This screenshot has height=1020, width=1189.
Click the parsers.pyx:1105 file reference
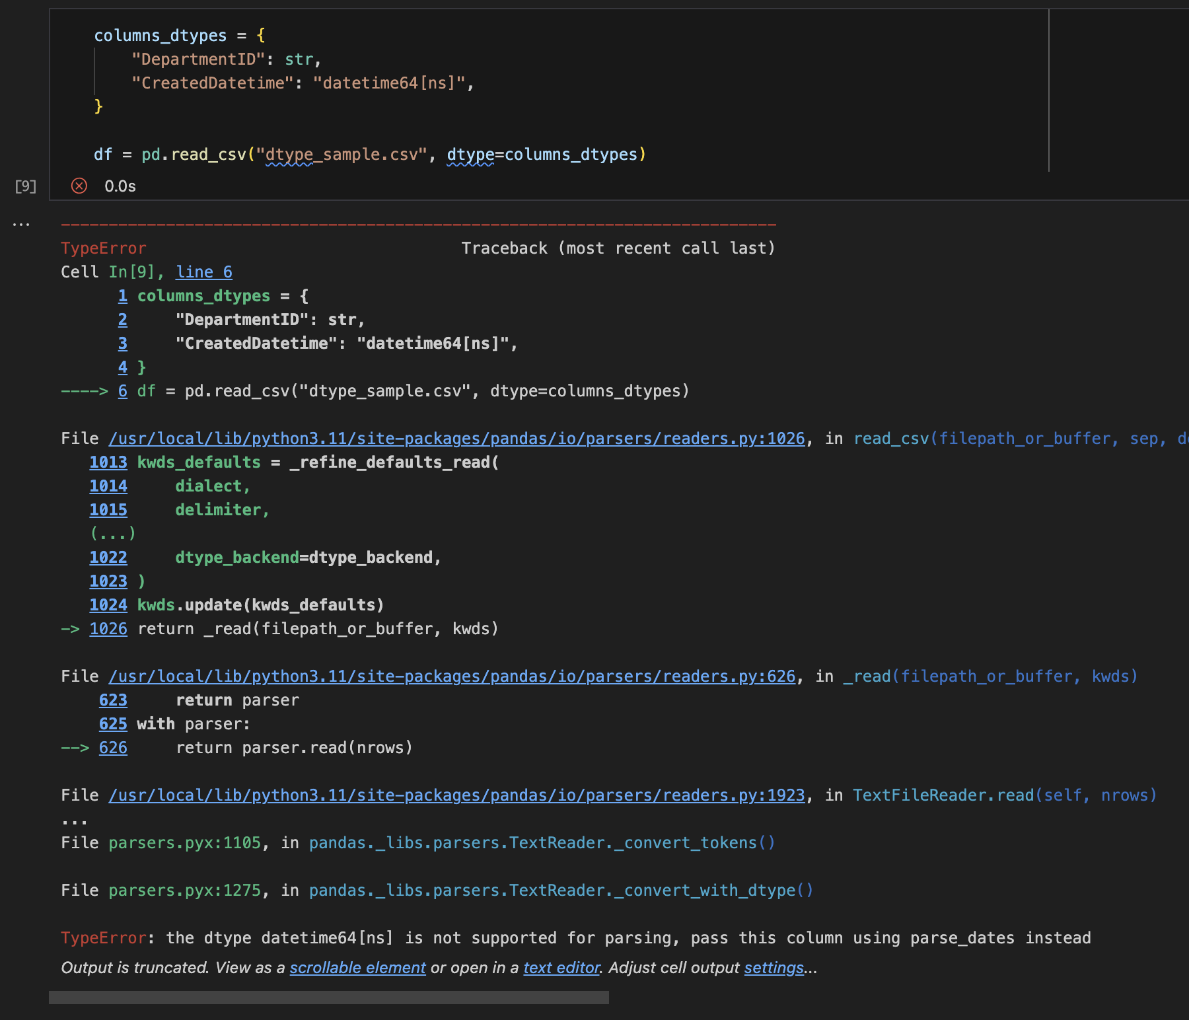pyautogui.click(x=185, y=843)
